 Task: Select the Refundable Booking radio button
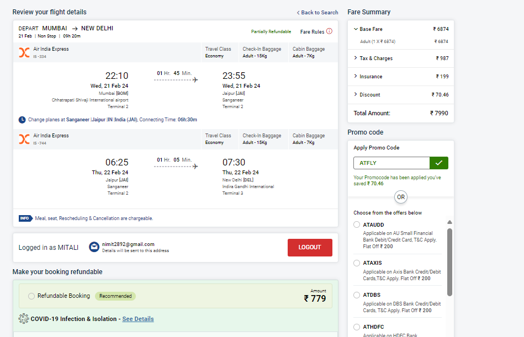tap(31, 296)
